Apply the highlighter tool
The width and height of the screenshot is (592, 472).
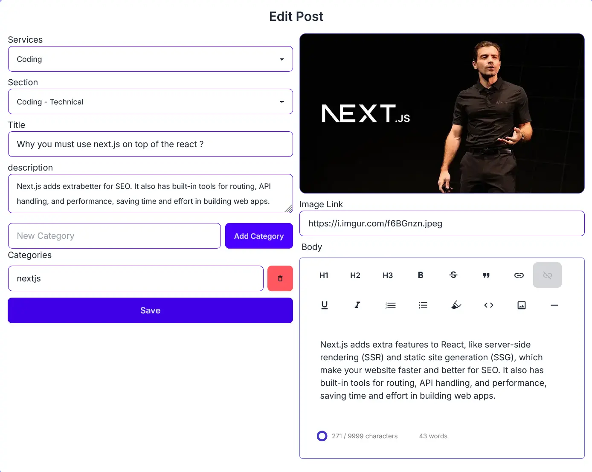(456, 305)
